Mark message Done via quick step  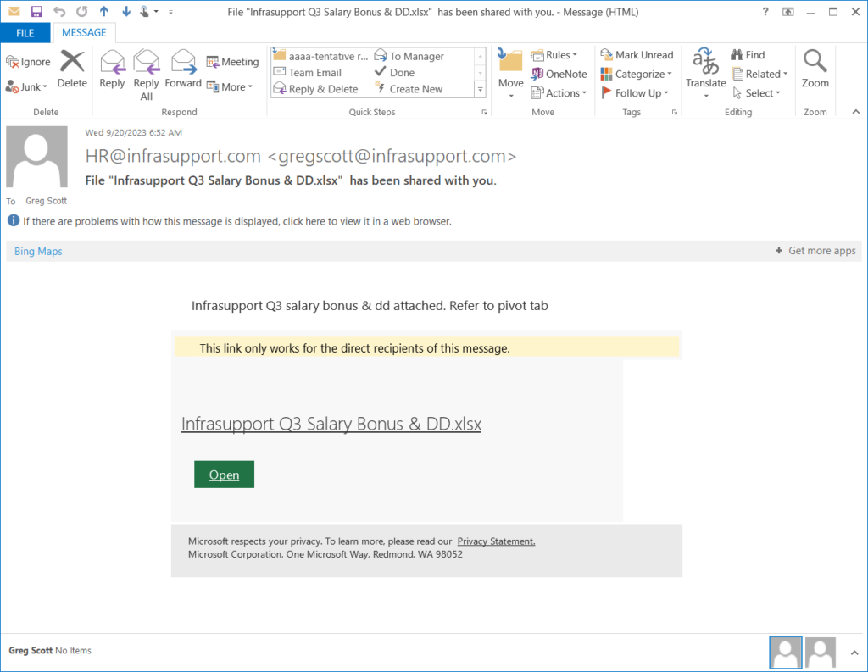[395, 73]
